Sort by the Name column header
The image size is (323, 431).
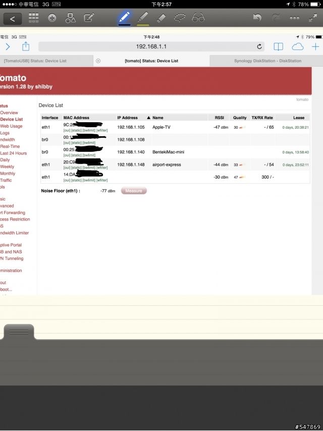click(x=158, y=118)
